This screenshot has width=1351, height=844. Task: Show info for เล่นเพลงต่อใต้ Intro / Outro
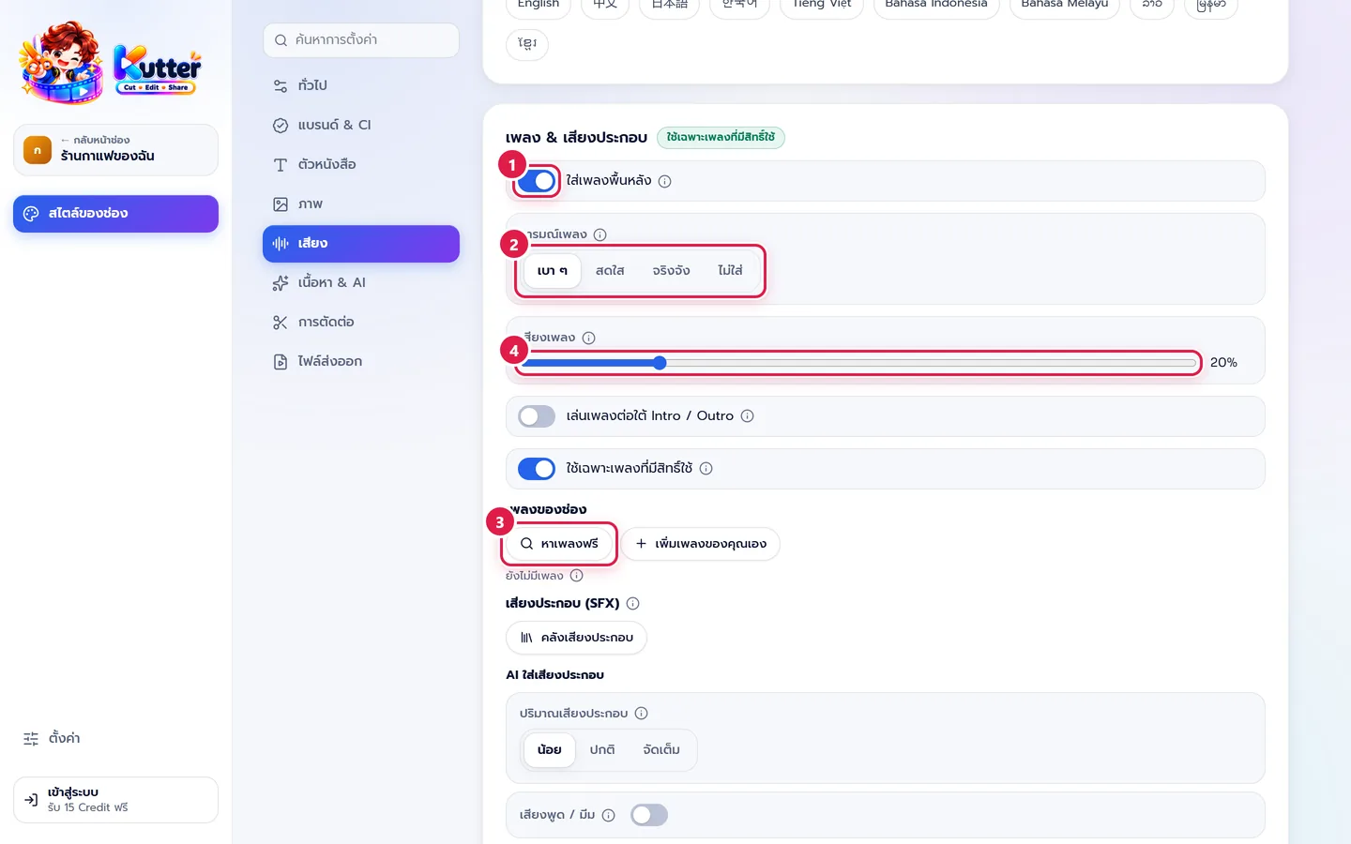[x=747, y=415]
